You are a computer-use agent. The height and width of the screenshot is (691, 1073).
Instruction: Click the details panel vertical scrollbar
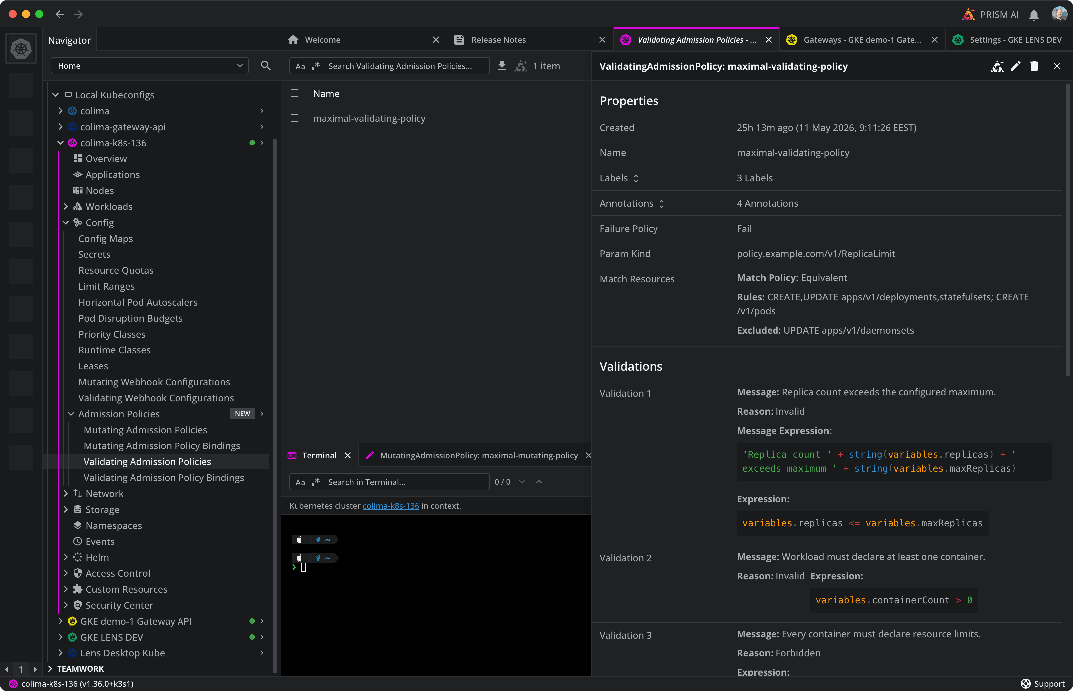pos(1068,230)
